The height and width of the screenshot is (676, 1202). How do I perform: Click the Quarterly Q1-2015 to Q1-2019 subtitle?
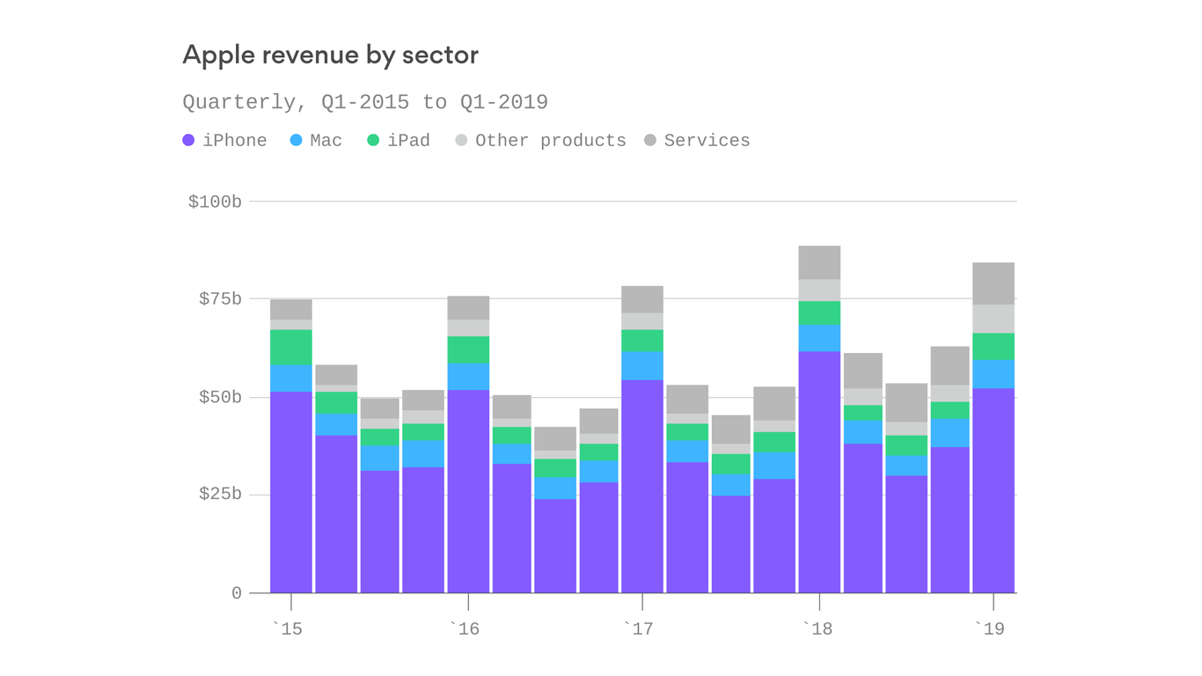pos(364,101)
